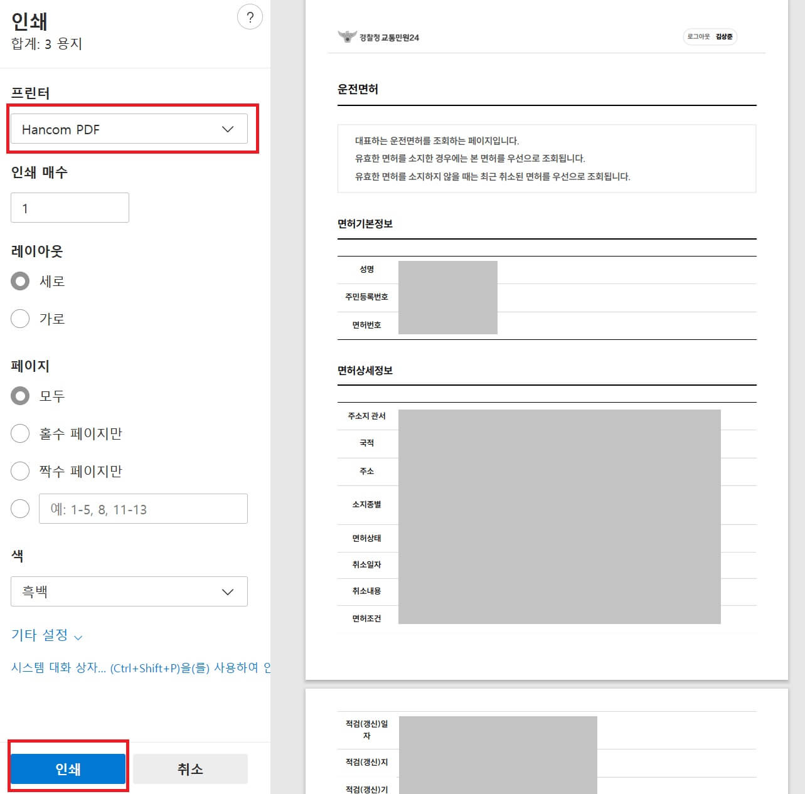The width and height of the screenshot is (805, 794).
Task: Select 홀수 페이지만 odd pages only
Action: coord(20,433)
